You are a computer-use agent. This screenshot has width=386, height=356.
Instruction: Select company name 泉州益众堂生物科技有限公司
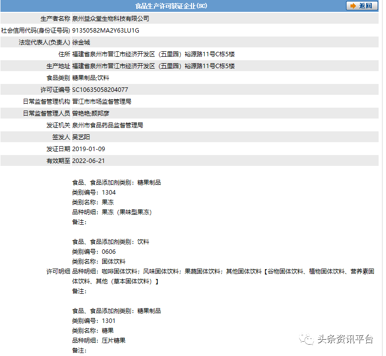(111, 19)
